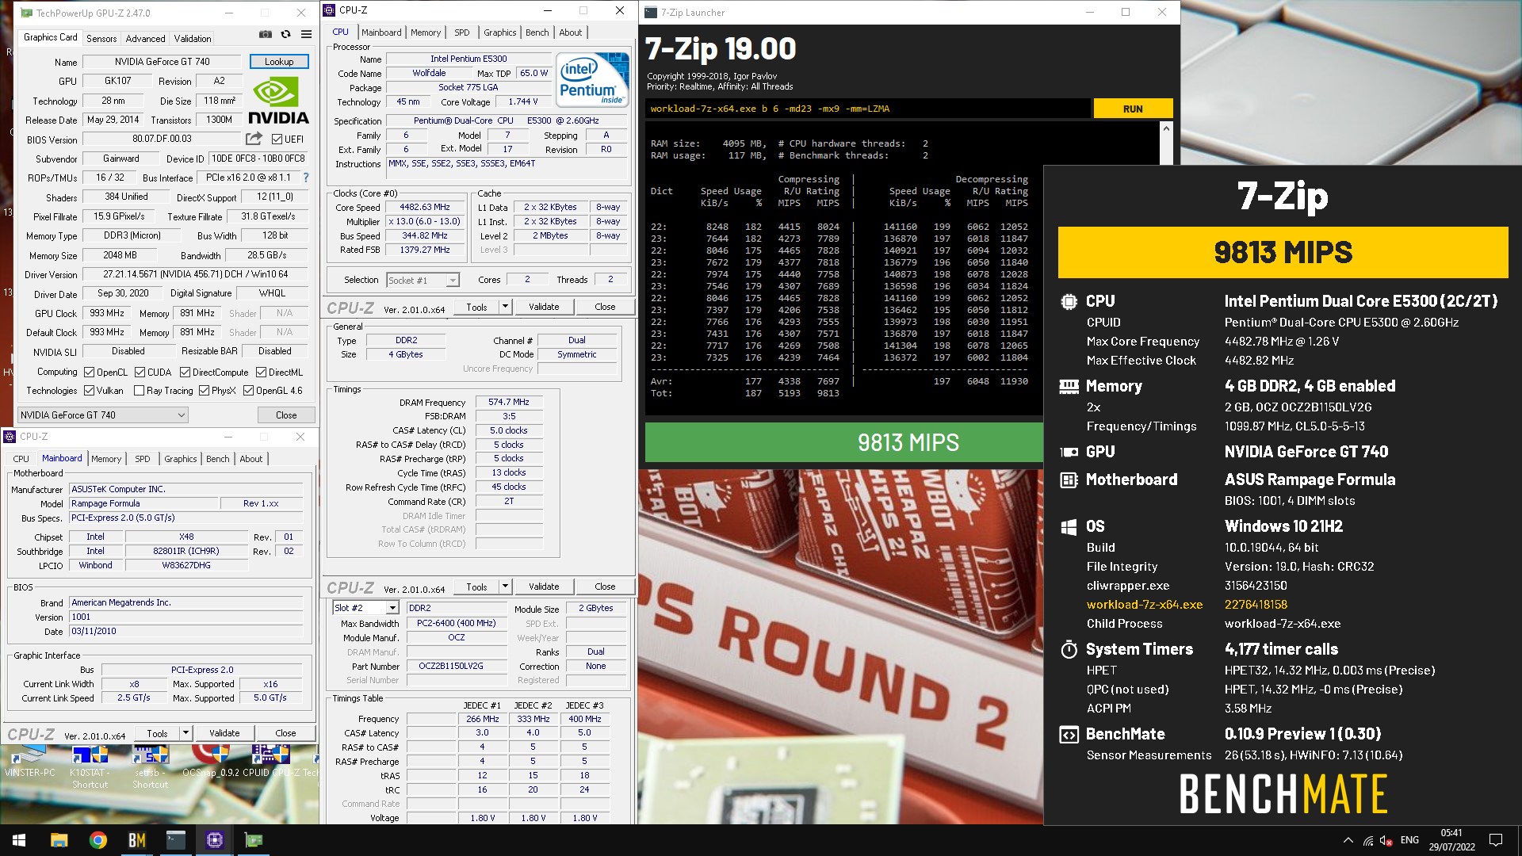This screenshot has height=856, width=1522.
Task: Click the Windows logo beside OS heading
Action: click(1069, 526)
